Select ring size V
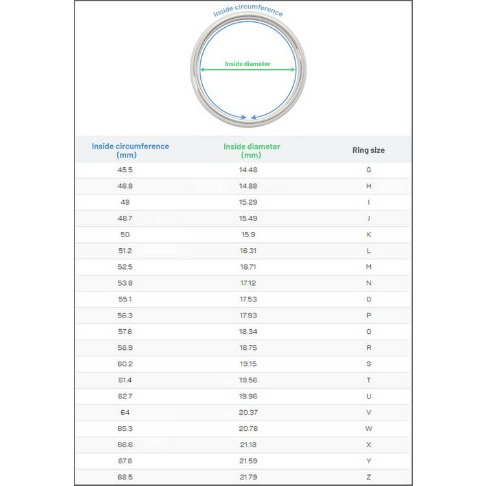The height and width of the screenshot is (486, 486). pos(369,412)
